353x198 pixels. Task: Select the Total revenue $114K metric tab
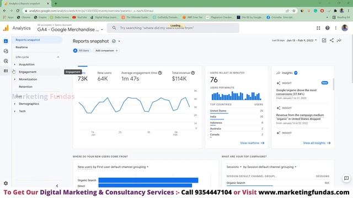(x=183, y=76)
